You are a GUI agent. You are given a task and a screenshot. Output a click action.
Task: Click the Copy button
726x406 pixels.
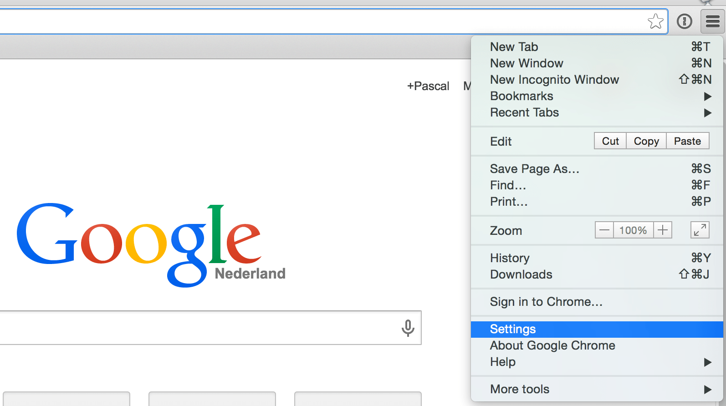click(x=646, y=141)
